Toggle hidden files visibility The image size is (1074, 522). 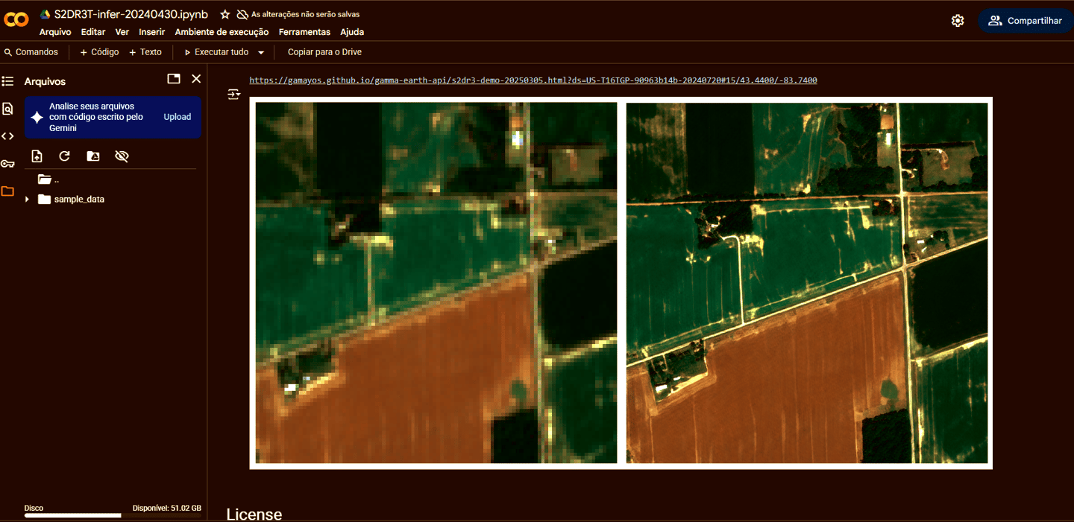click(x=122, y=156)
